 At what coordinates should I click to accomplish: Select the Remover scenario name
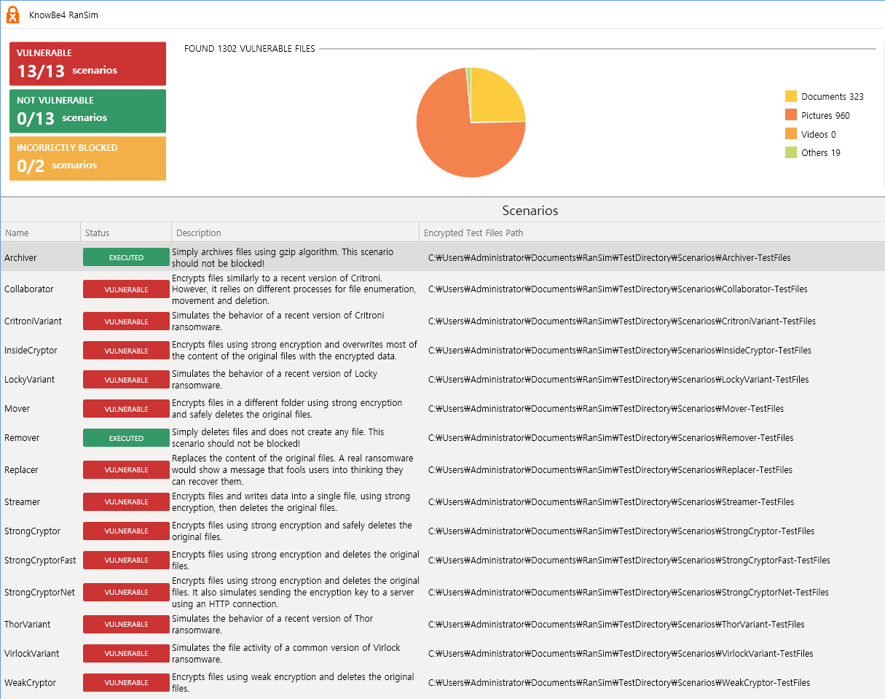tap(22, 438)
